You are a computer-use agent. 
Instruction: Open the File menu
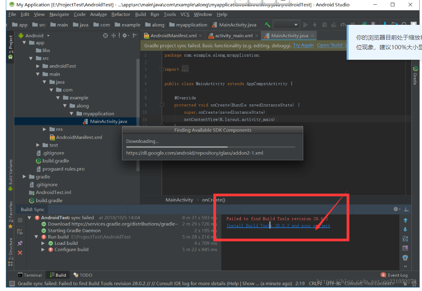pos(12,14)
